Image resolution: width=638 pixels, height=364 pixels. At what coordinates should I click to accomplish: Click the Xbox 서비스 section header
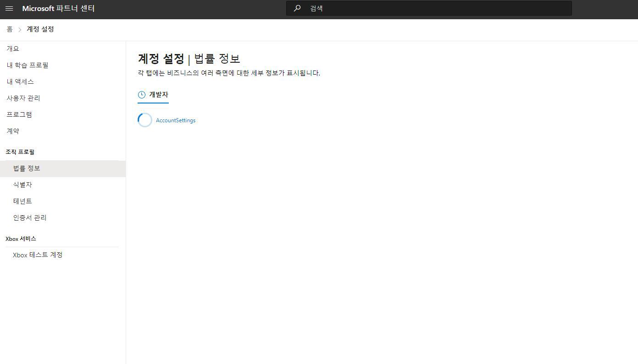(x=21, y=239)
